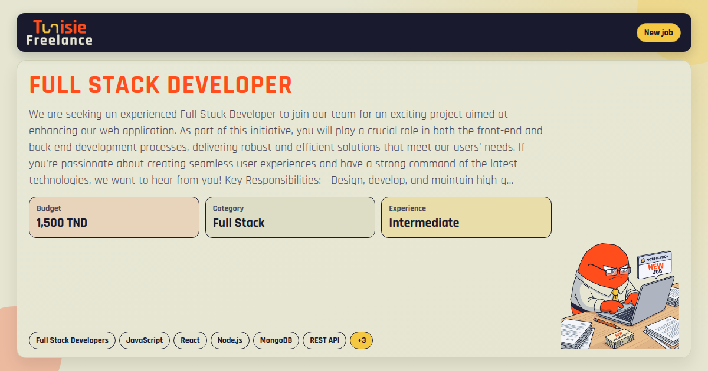Click the React tag
The height and width of the screenshot is (371, 708).
tap(190, 340)
